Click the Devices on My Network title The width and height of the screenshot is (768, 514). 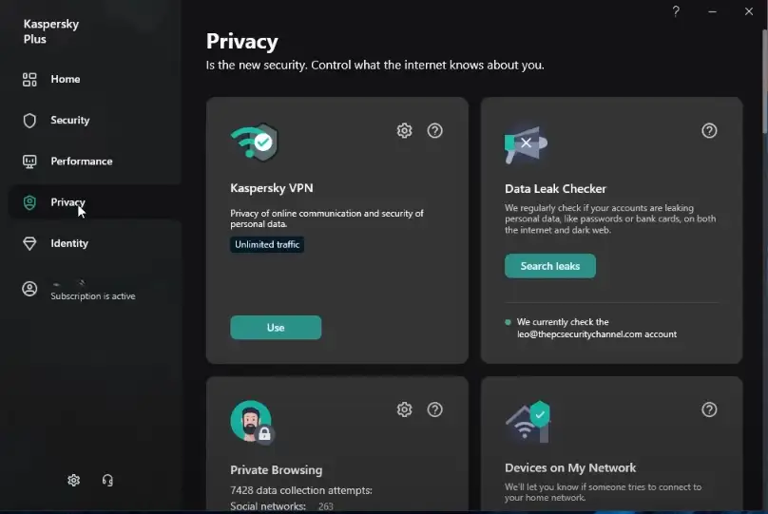[570, 467]
